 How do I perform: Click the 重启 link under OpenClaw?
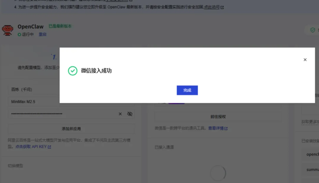coord(43,34)
